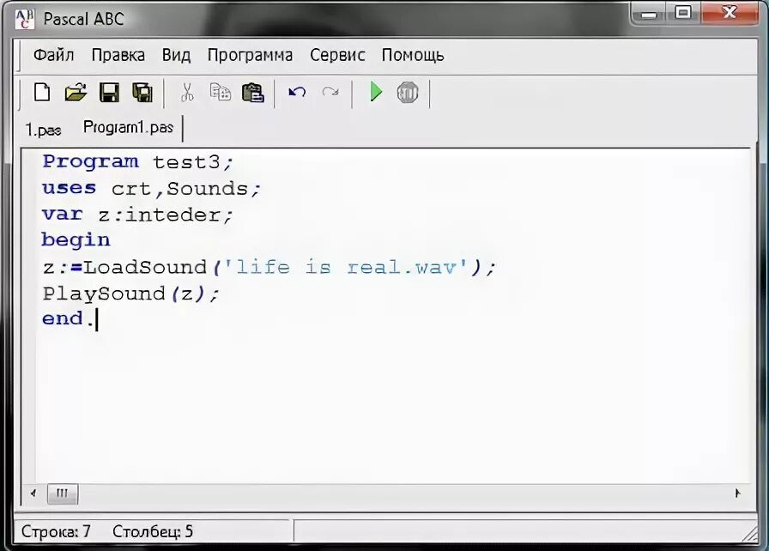Copy selection with the copy icon
This screenshot has height=551, width=769.
pyautogui.click(x=221, y=92)
